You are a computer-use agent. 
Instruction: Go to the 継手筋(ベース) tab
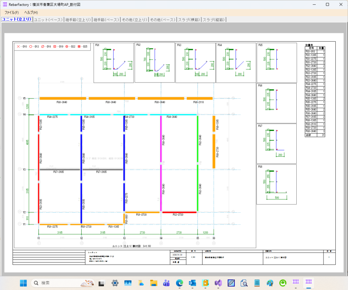click(x=106, y=20)
